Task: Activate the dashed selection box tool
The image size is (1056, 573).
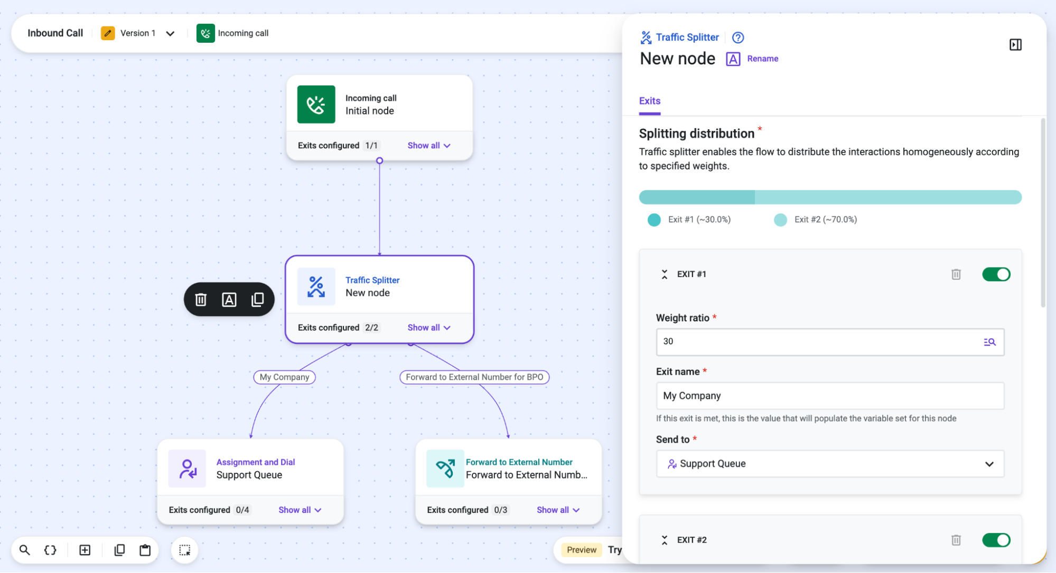Action: [x=184, y=550]
